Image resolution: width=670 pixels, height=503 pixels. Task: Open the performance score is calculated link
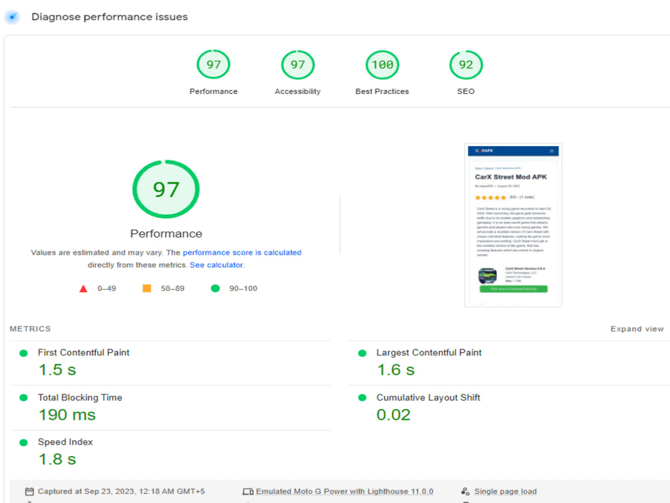pos(242,252)
